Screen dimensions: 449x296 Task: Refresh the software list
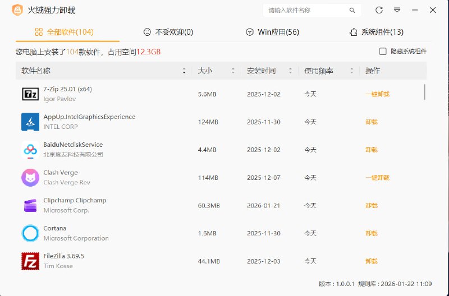379,10
